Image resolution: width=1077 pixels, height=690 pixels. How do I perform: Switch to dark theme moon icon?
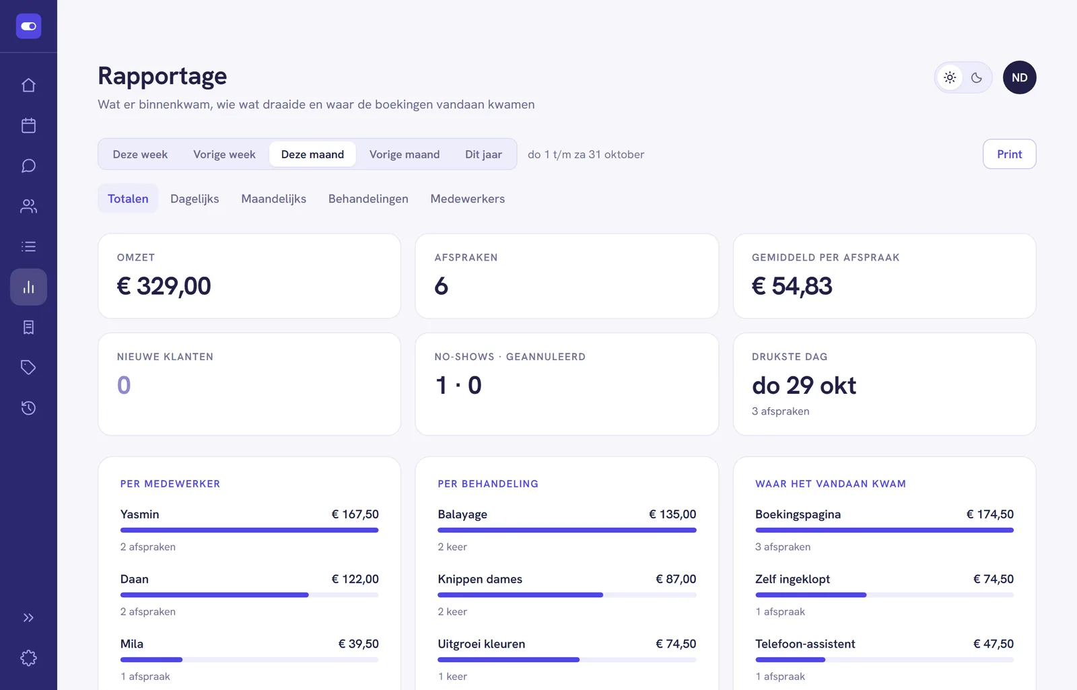tap(977, 77)
